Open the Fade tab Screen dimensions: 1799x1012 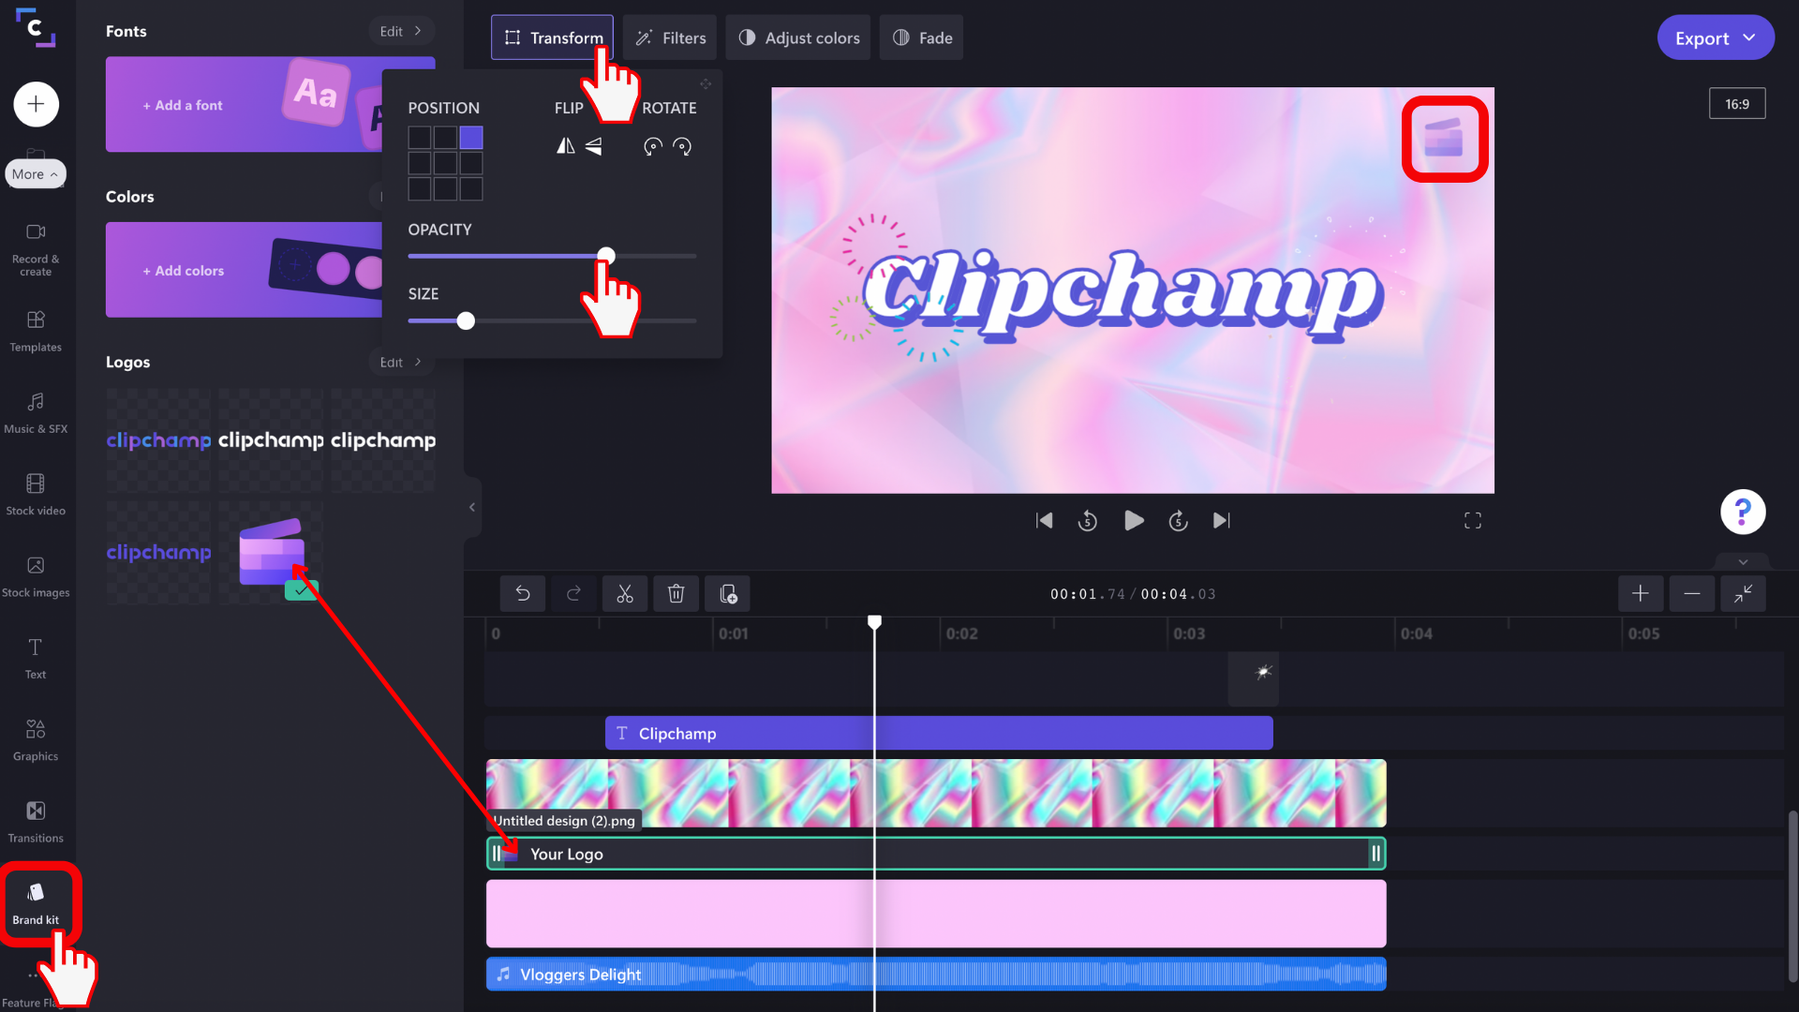pyautogui.click(x=922, y=37)
